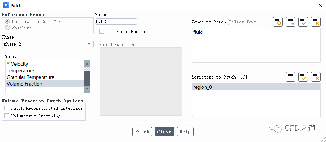This screenshot has height=142, width=326.
Task: Enable the Use Field Function checkbox
Action: click(x=102, y=32)
